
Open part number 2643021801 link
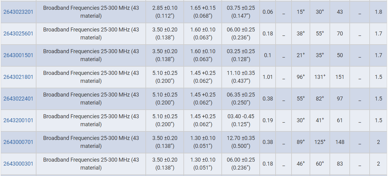pos(18,77)
